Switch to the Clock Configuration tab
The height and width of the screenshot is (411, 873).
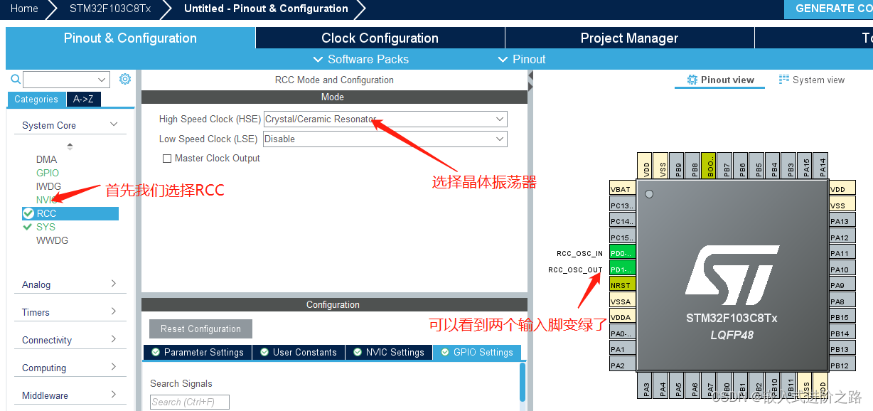click(380, 38)
